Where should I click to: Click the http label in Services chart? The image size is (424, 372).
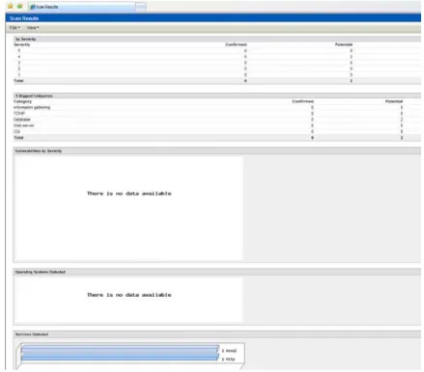pos(228,359)
